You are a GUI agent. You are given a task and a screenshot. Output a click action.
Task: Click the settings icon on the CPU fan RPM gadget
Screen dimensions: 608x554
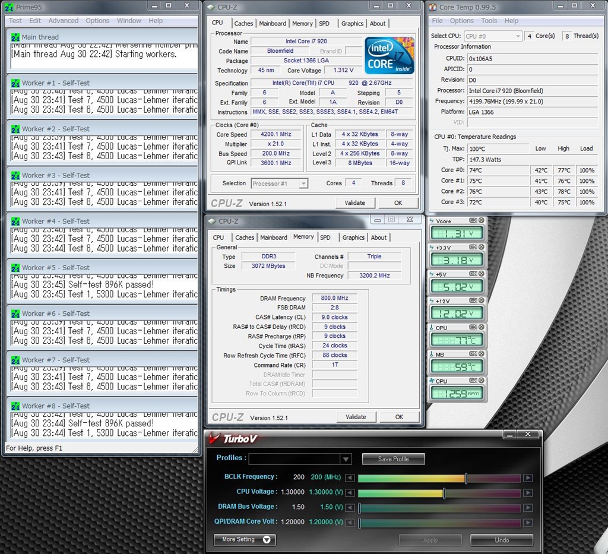pos(473,381)
